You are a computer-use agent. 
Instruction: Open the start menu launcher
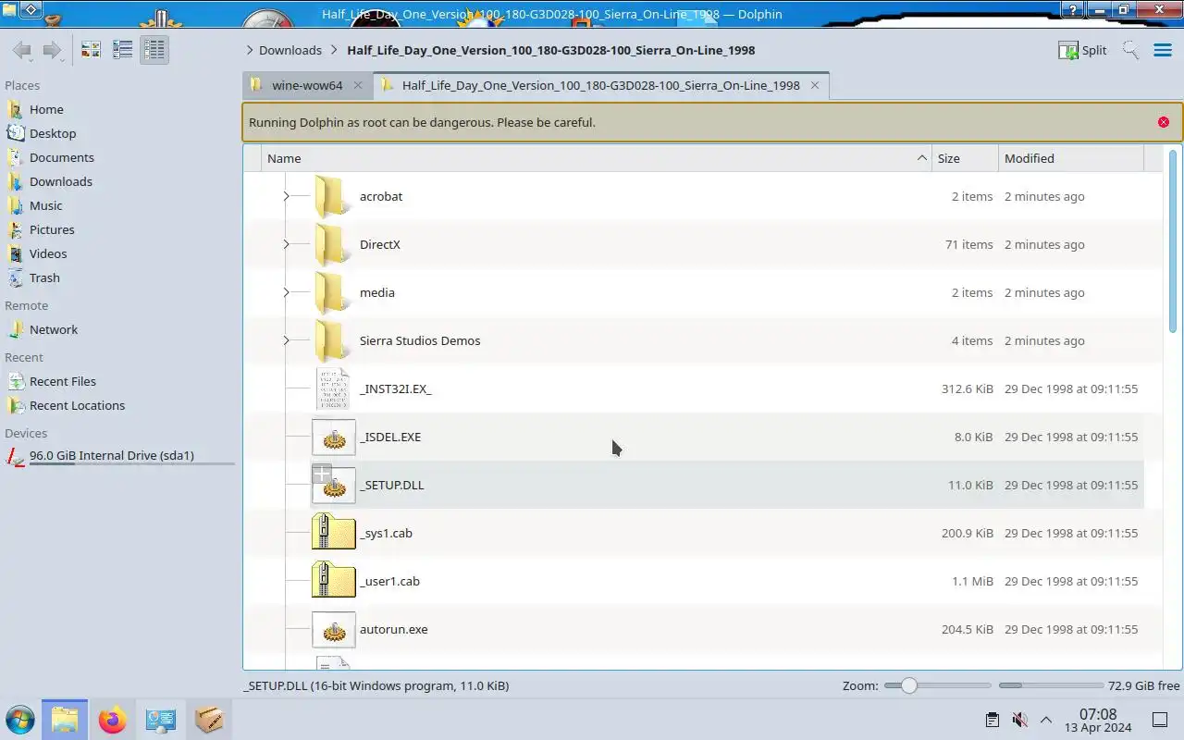point(19,720)
